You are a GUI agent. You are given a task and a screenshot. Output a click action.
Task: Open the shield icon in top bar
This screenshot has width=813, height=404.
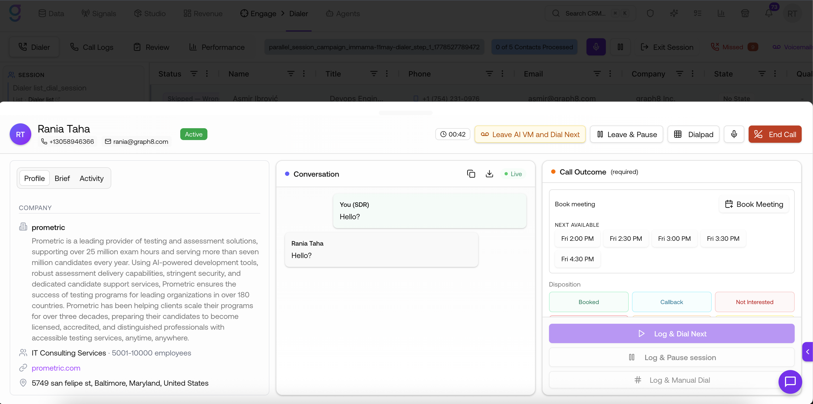650,13
